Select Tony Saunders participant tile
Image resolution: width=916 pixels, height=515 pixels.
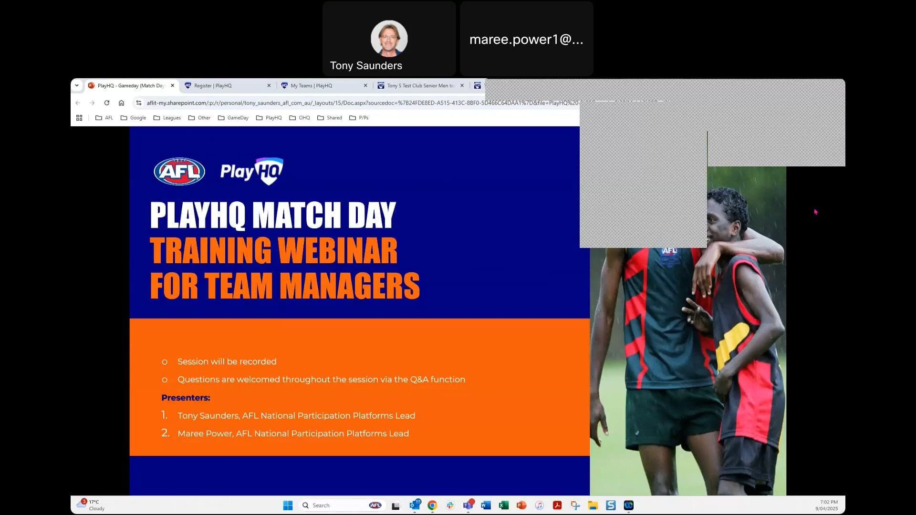coord(389,39)
